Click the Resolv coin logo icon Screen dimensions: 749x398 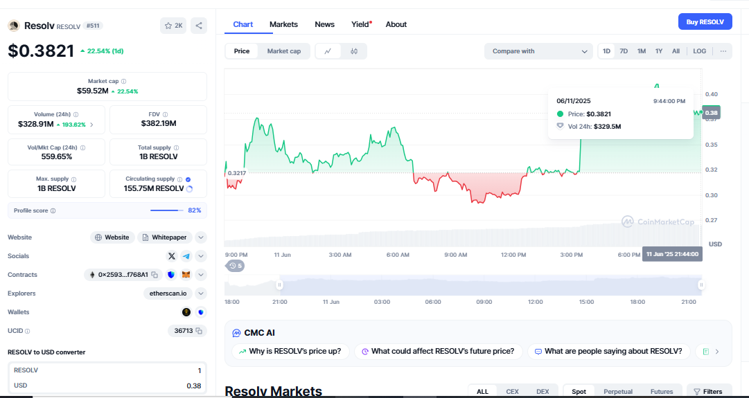point(13,26)
